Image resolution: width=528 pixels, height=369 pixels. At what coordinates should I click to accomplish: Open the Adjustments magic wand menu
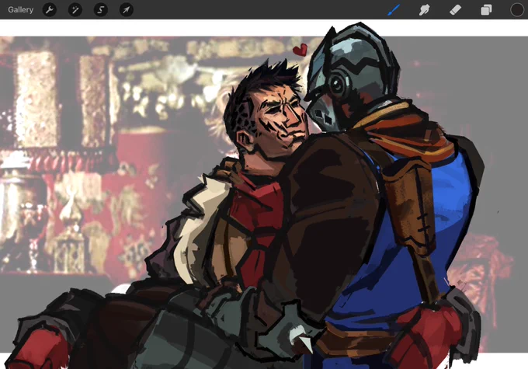[x=75, y=10]
